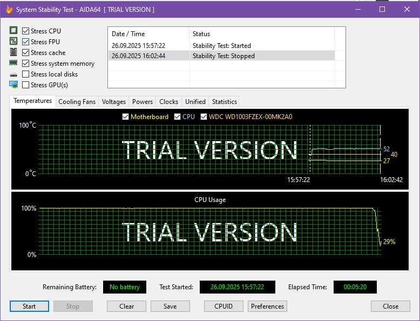The height and width of the screenshot is (321, 420).
Task: Uncheck the Stress CPU checkbox
Action: pyautogui.click(x=25, y=31)
